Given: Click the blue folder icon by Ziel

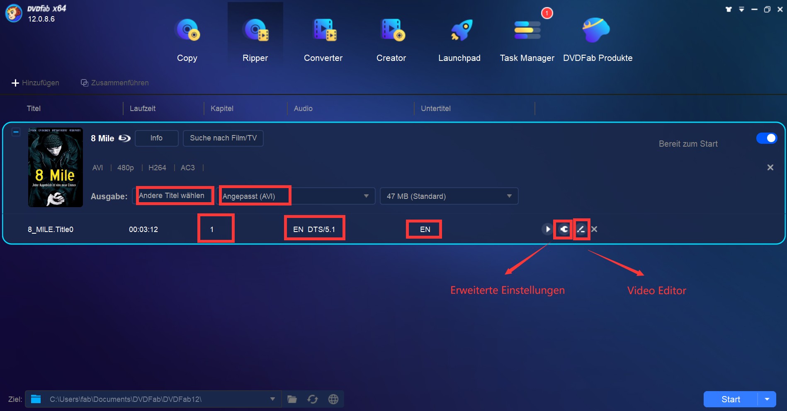Looking at the screenshot, I should 36,399.
